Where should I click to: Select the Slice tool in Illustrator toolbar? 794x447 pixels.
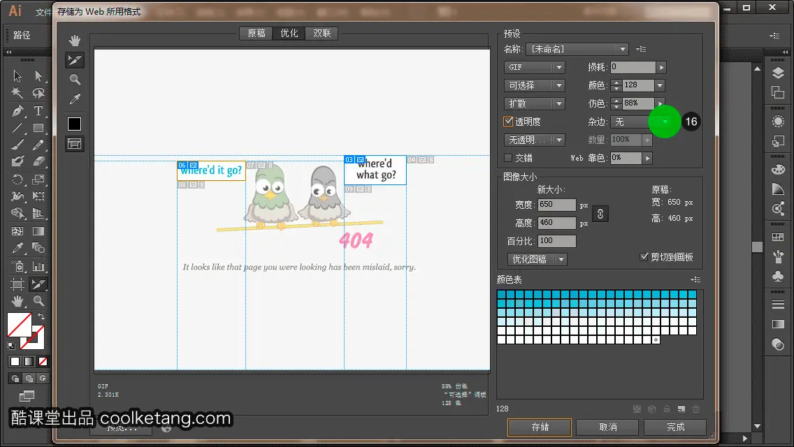tap(38, 284)
